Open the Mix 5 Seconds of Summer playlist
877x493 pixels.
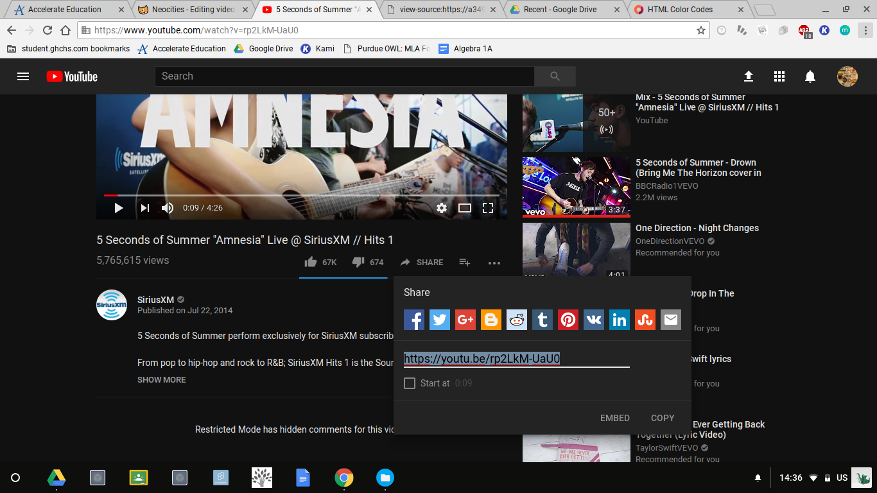click(577, 122)
